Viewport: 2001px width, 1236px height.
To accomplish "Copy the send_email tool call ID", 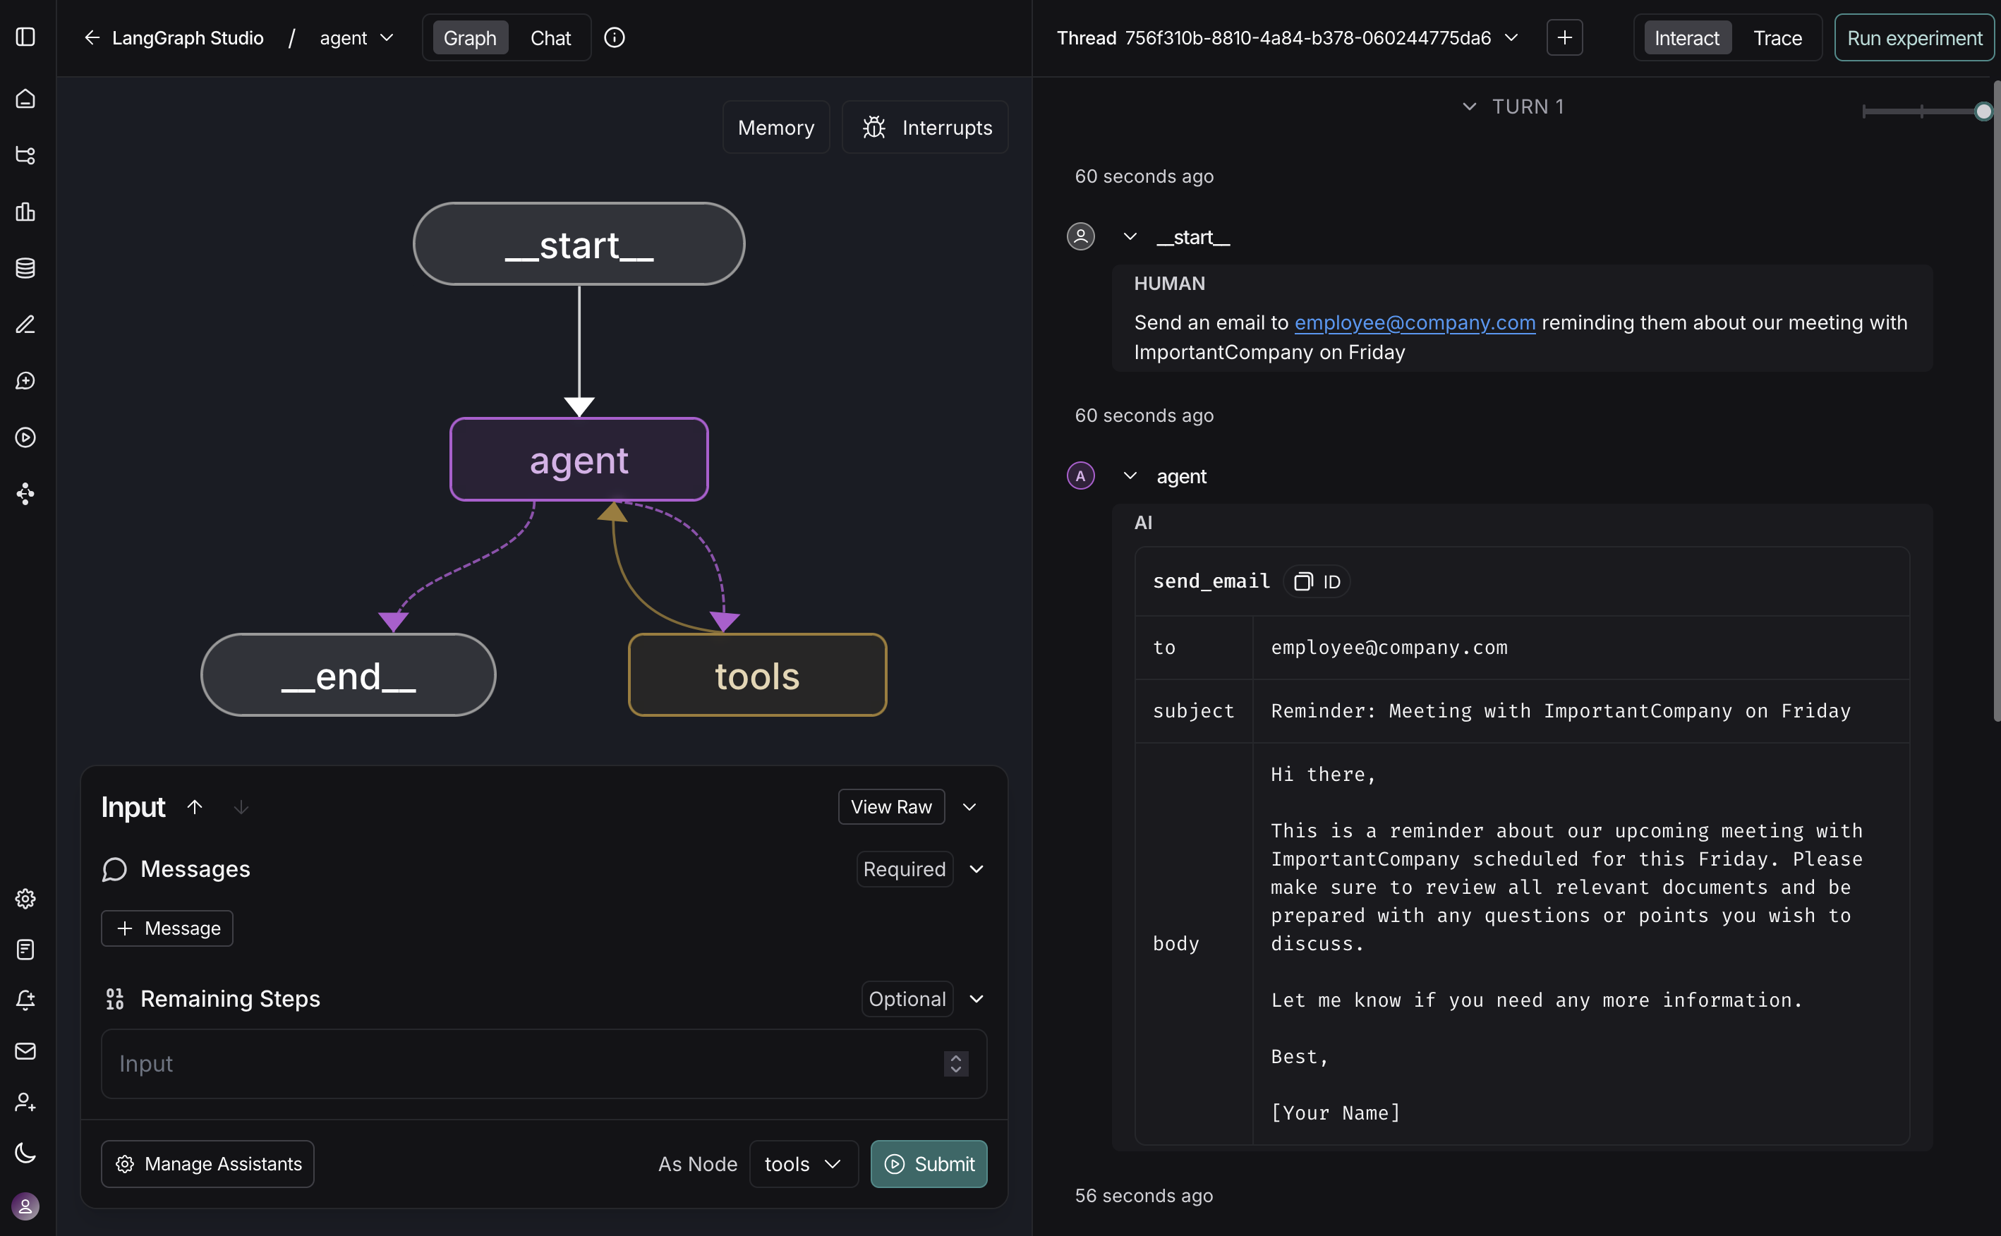I will click(1315, 581).
